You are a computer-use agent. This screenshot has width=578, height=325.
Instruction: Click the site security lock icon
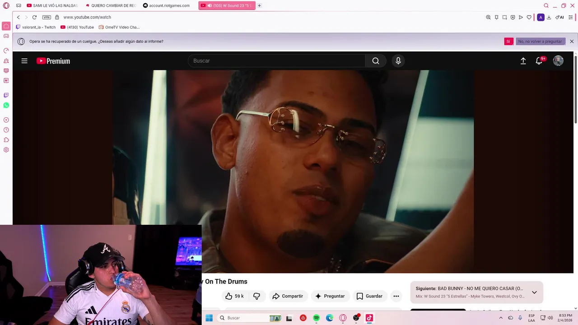[57, 17]
